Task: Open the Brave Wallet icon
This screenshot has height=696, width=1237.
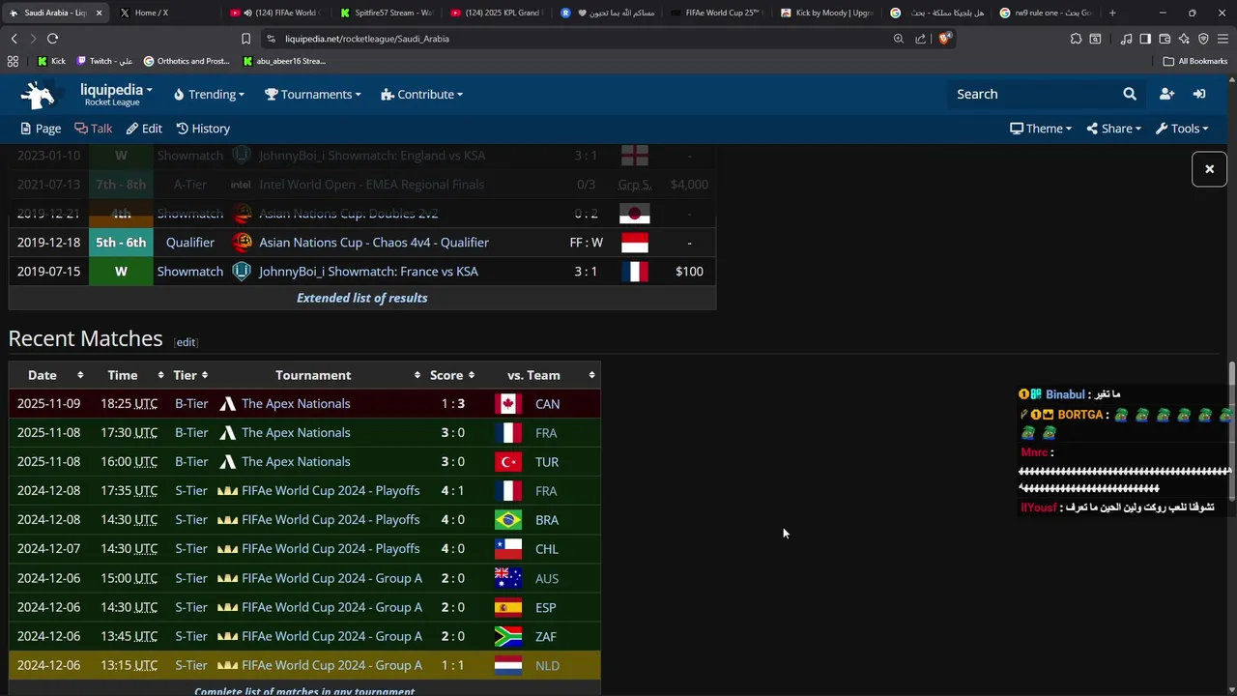Action: point(1165,39)
